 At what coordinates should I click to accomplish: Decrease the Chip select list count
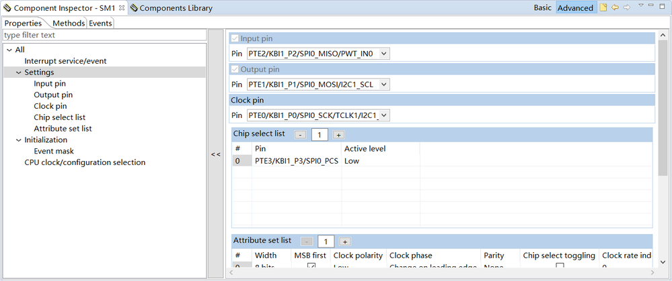(301, 135)
